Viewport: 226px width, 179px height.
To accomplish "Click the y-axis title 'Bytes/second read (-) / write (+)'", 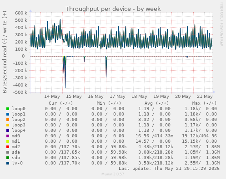I will point(5,52).
